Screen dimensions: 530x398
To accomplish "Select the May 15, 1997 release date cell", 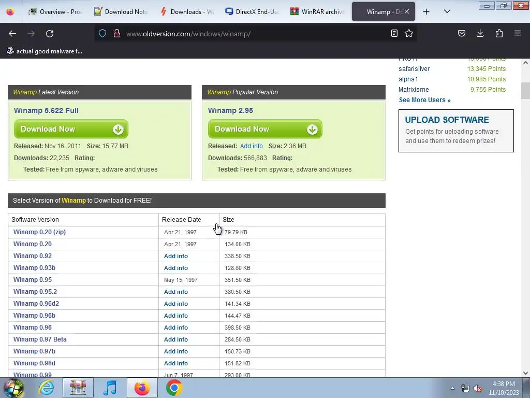I will click(x=189, y=280).
